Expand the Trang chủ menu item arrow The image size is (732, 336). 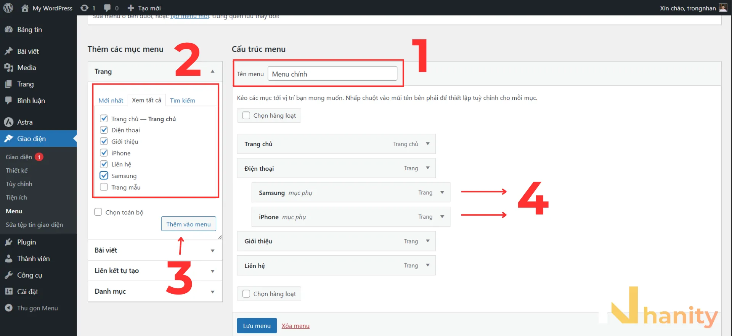coord(428,144)
